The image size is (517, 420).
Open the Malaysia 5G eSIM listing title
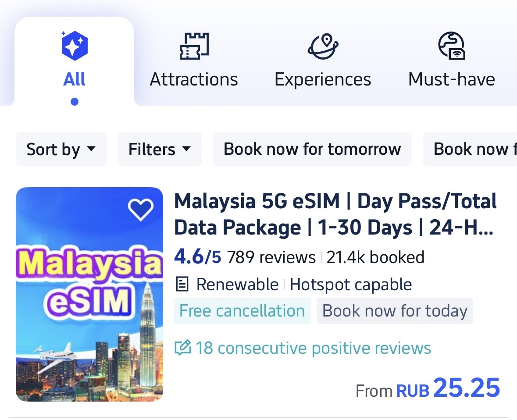[x=335, y=214]
